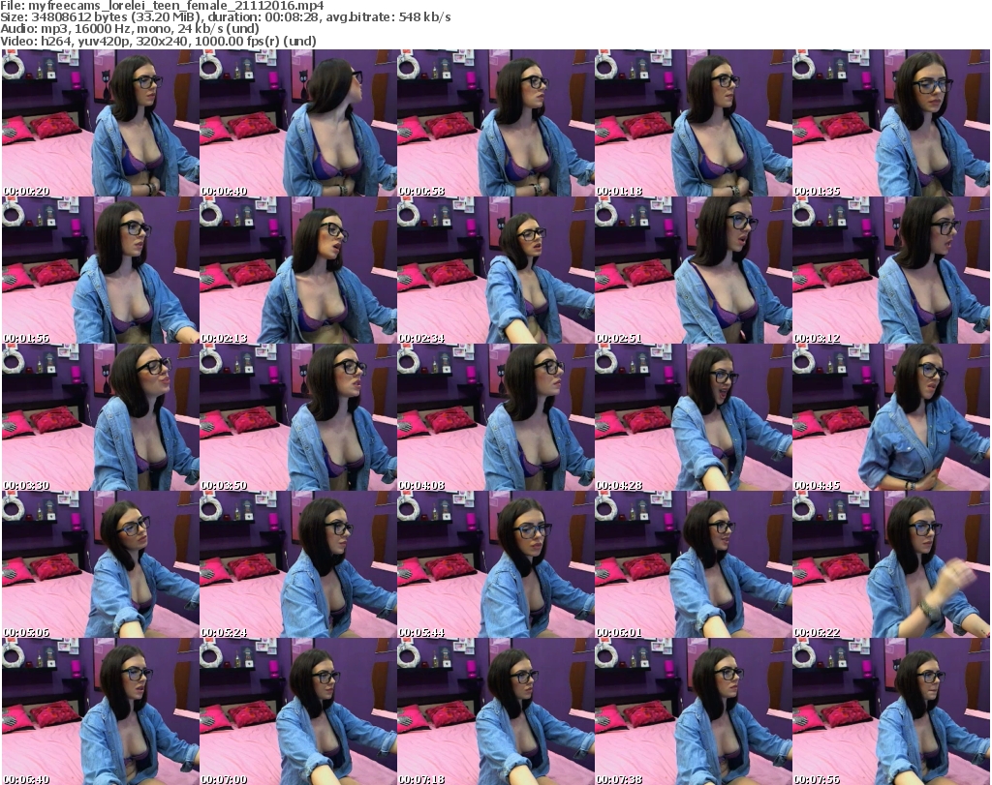Open the frame with timestamp 00:07:00
Screen dimensions: 992x785
pos(298,711)
